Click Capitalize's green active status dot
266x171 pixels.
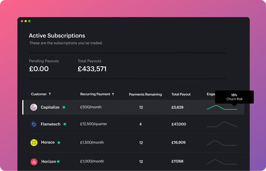pyautogui.click(x=64, y=107)
